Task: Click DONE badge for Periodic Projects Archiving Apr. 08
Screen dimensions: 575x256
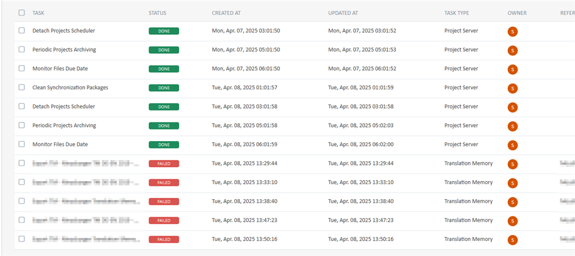Action: coord(164,125)
